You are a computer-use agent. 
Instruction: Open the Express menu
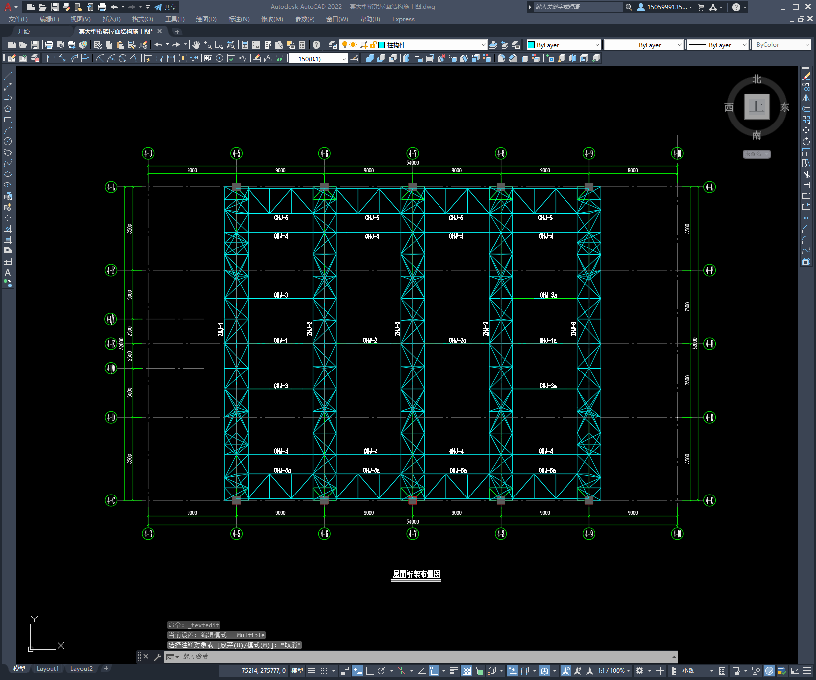(x=403, y=19)
